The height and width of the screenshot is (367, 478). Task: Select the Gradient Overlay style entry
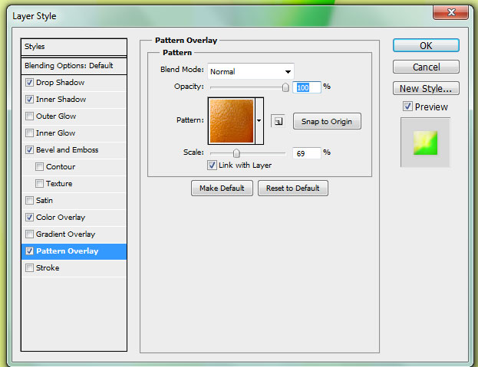[65, 234]
